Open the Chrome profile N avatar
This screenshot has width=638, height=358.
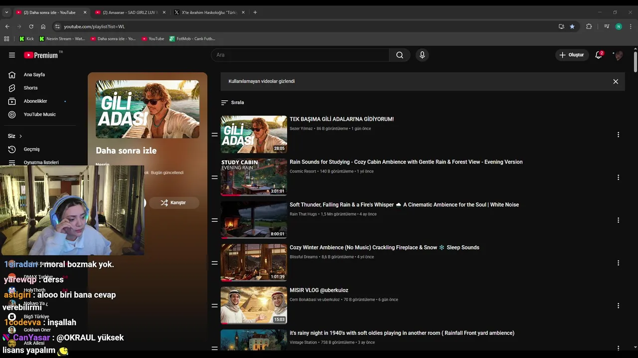tap(619, 26)
